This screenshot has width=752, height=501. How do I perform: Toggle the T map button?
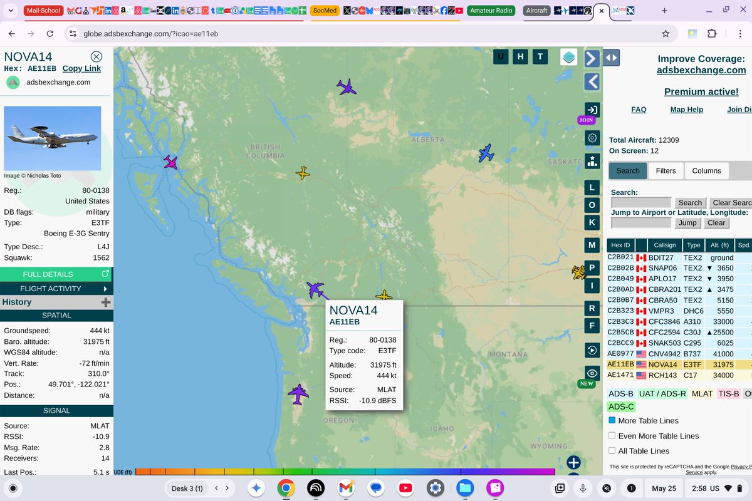click(540, 57)
